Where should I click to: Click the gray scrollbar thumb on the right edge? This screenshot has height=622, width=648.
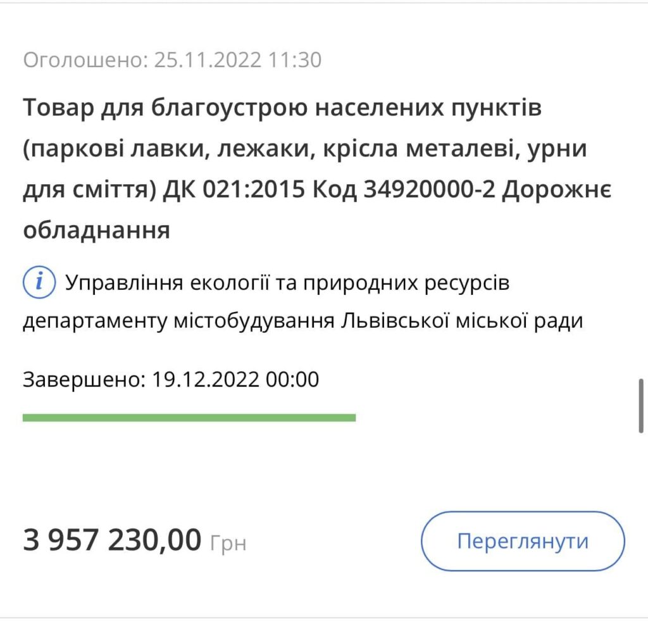(x=641, y=405)
